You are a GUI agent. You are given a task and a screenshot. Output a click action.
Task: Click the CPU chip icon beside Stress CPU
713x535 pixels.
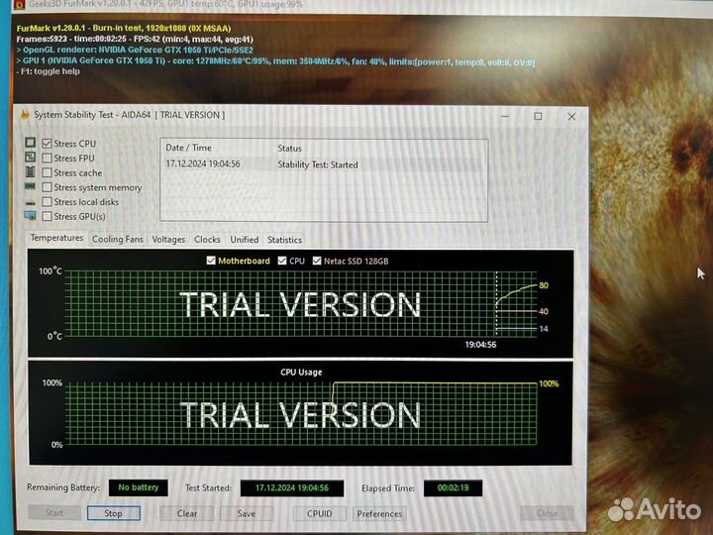point(31,144)
